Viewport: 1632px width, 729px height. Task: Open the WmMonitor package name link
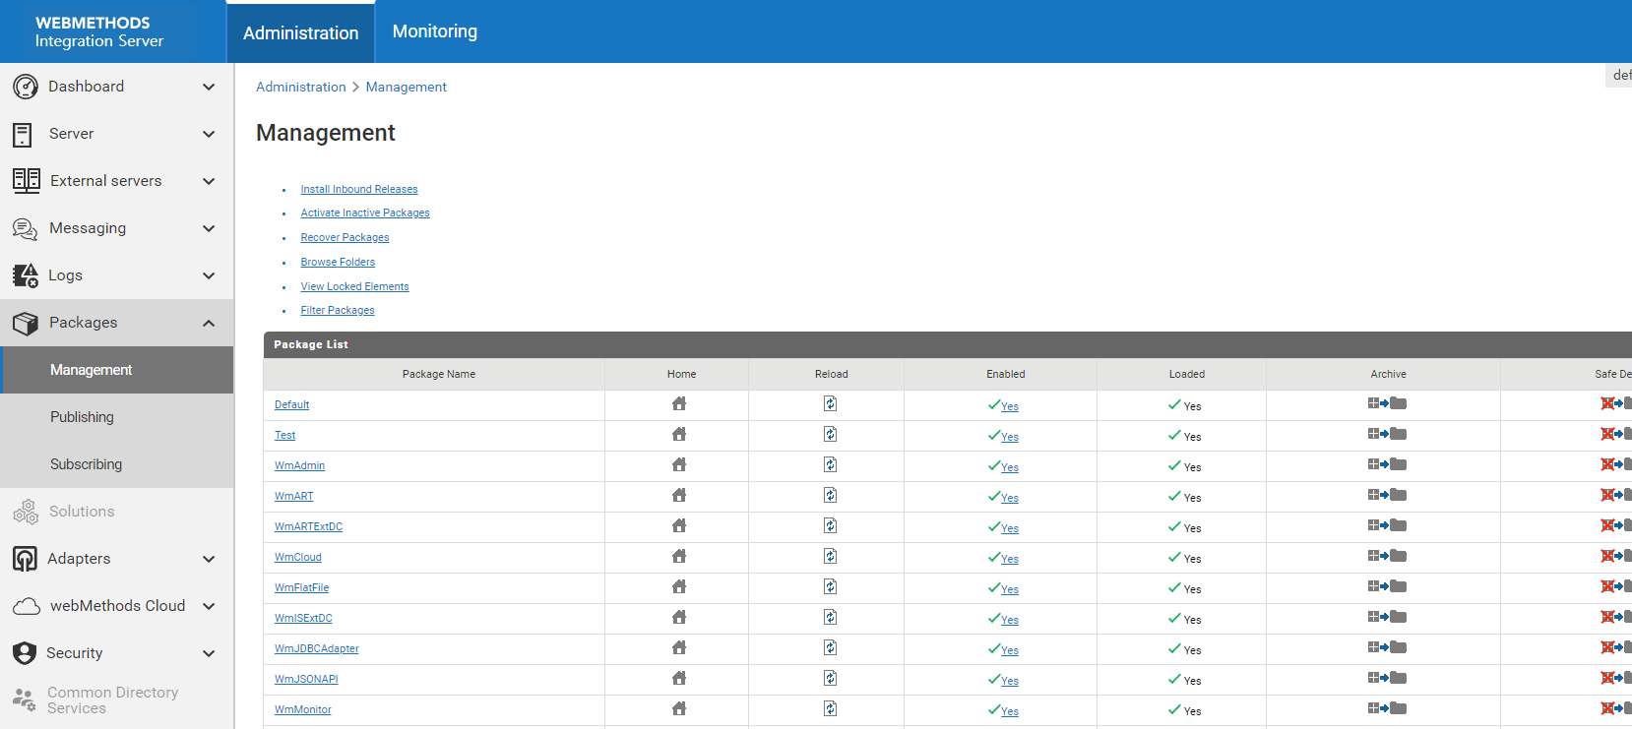point(303,709)
